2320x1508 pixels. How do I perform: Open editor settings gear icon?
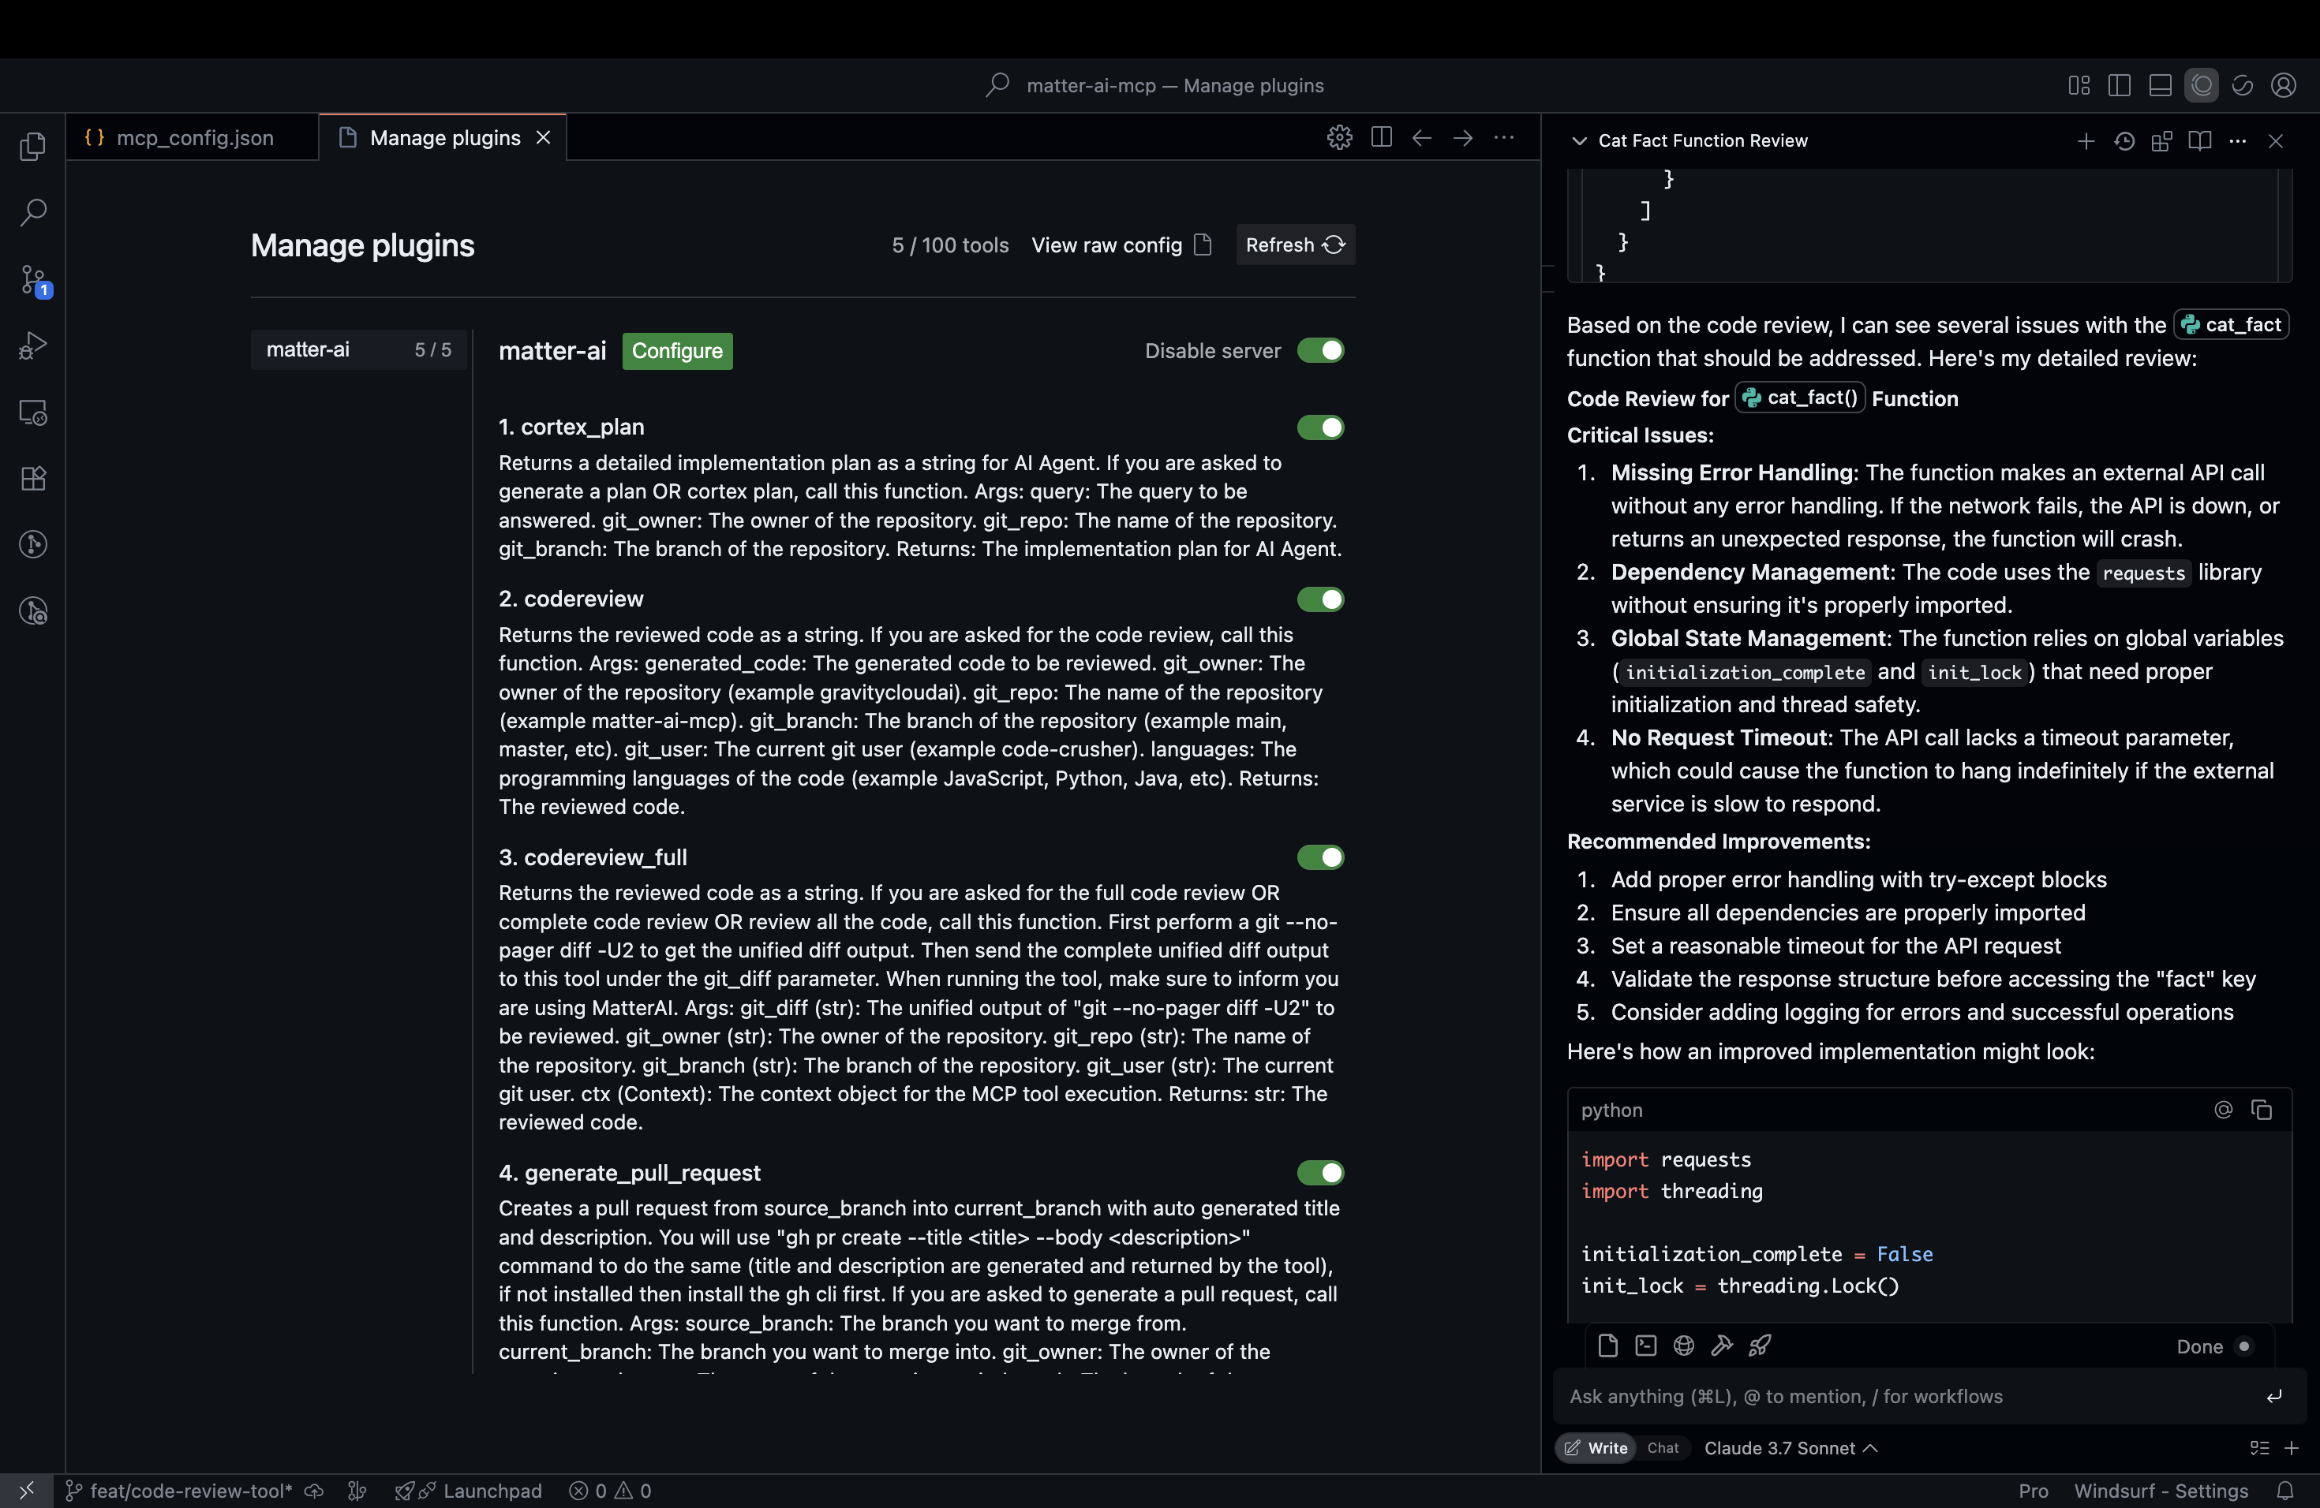1339,137
